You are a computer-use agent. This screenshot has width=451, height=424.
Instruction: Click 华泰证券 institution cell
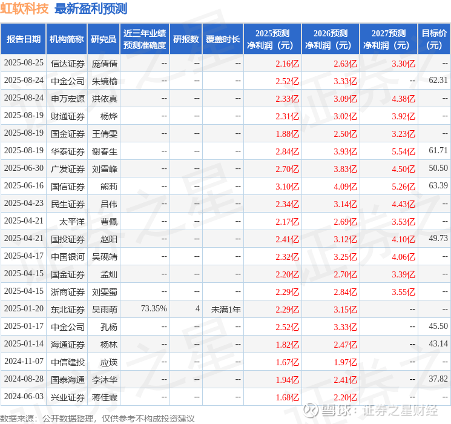click(x=68, y=151)
